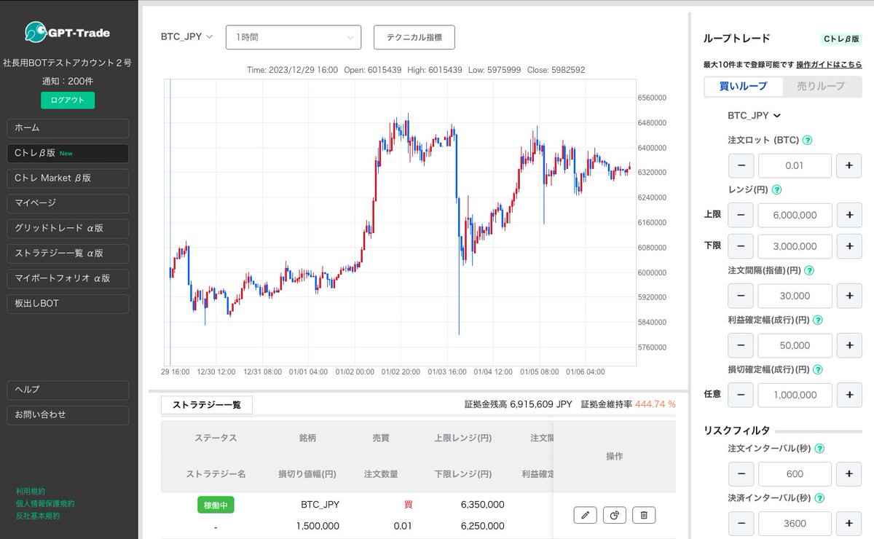
Task: Open the 1時間 timeframe dropdown
Action: point(293,36)
